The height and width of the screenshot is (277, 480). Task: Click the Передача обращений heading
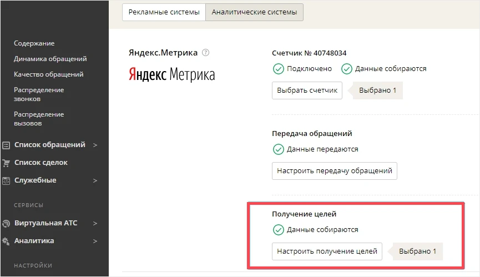[x=312, y=133]
